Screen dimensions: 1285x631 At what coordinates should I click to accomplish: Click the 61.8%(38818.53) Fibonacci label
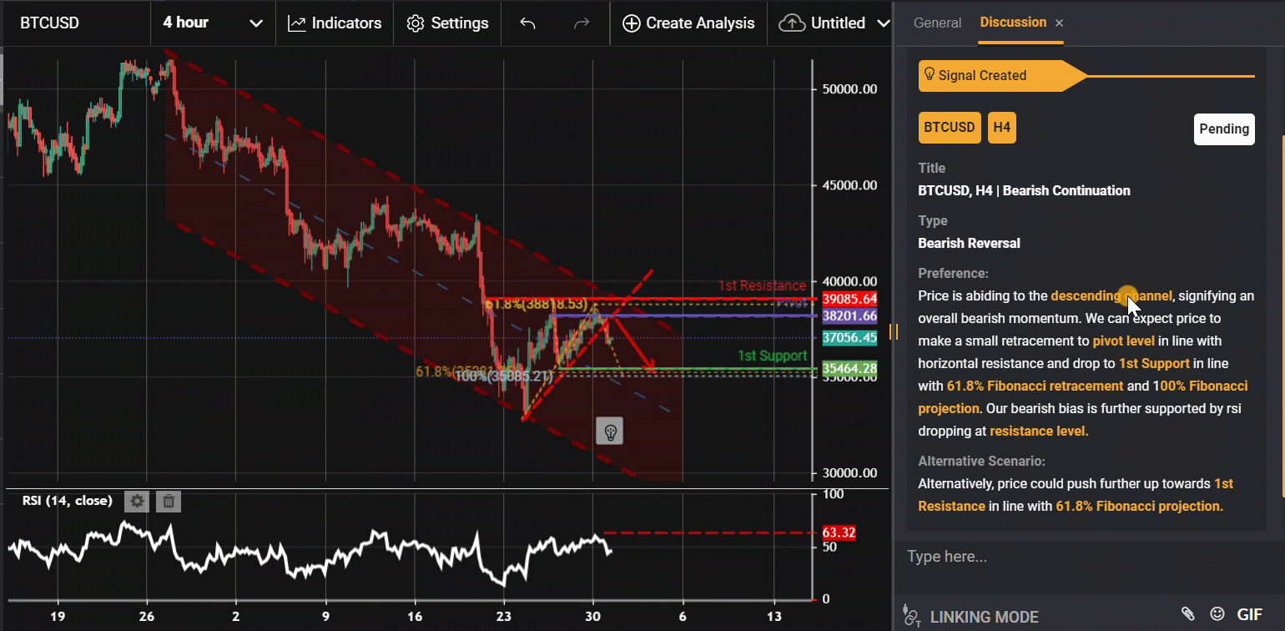[537, 304]
